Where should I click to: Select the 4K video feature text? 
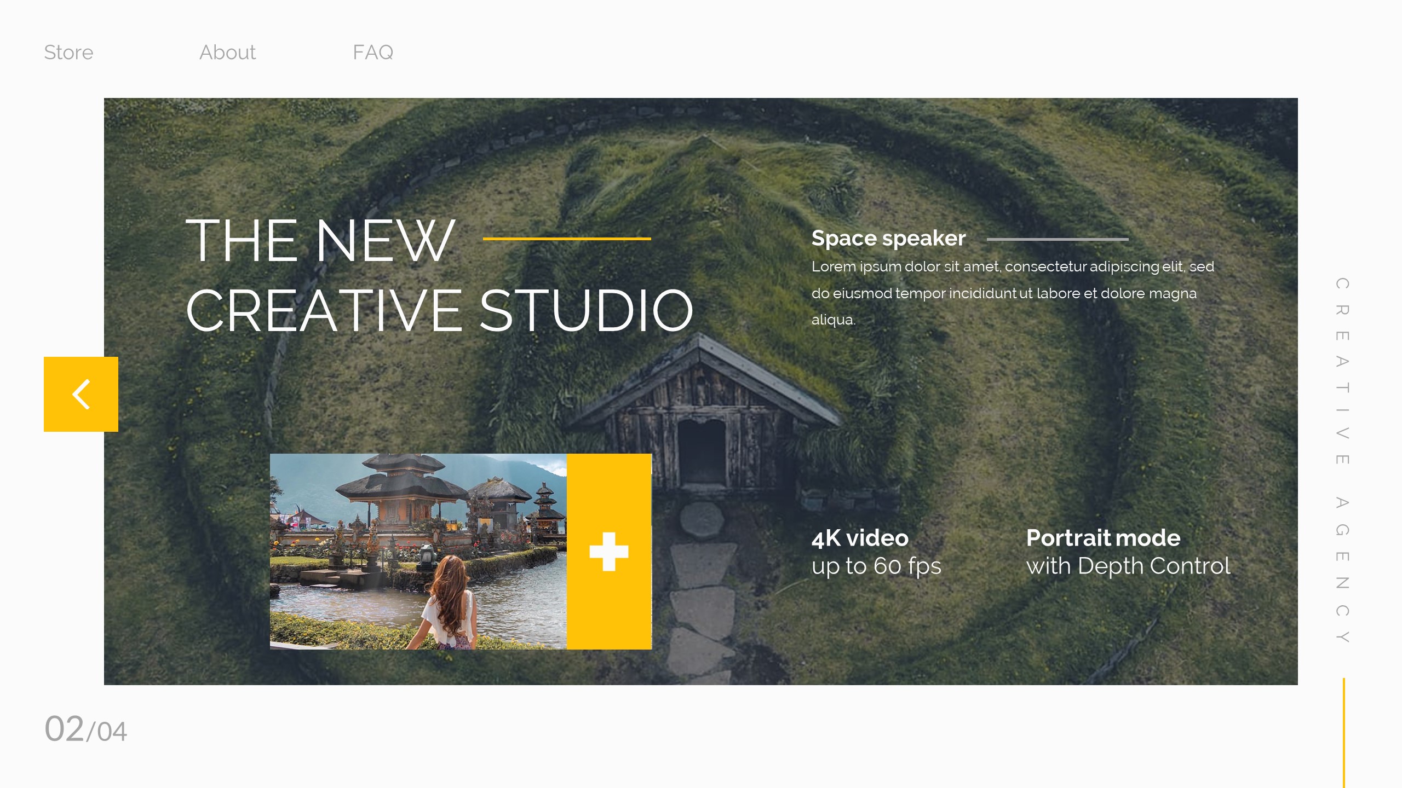[x=860, y=538]
